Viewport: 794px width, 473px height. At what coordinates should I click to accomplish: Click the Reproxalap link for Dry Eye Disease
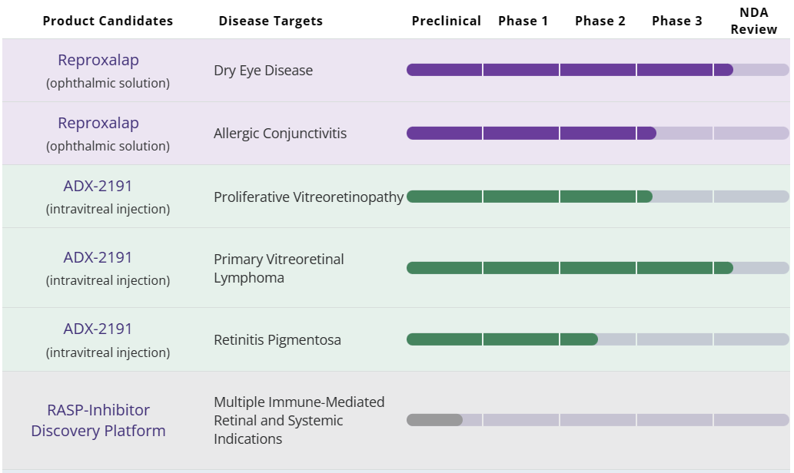(98, 60)
